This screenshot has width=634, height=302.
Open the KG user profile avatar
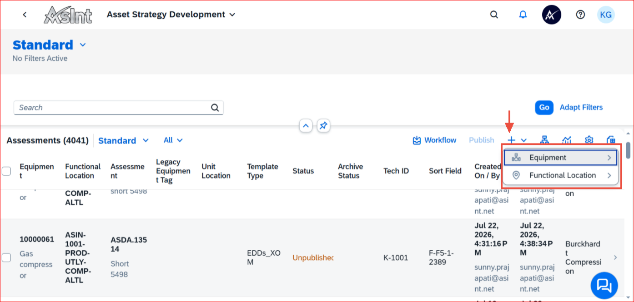point(606,15)
